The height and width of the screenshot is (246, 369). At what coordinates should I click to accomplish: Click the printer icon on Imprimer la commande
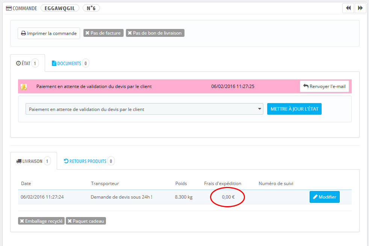(23, 33)
